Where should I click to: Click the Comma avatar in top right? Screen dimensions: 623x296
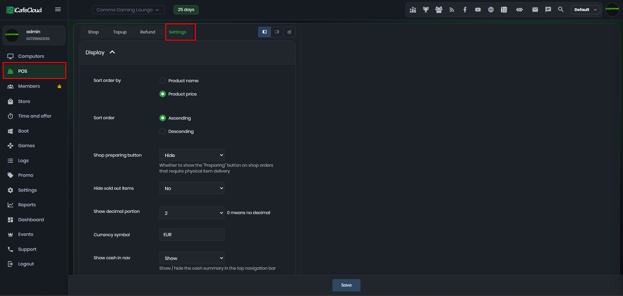[x=612, y=9]
